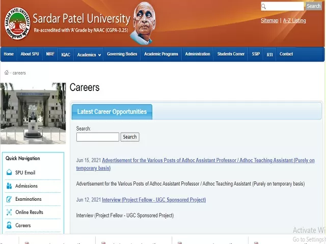This screenshot has height=244, width=326.
Task: Select the Latest Career Opportunities tab
Action: (112, 112)
